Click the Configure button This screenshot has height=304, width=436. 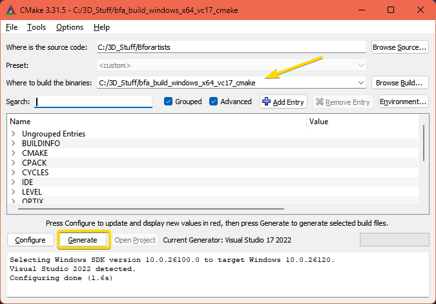coord(30,240)
